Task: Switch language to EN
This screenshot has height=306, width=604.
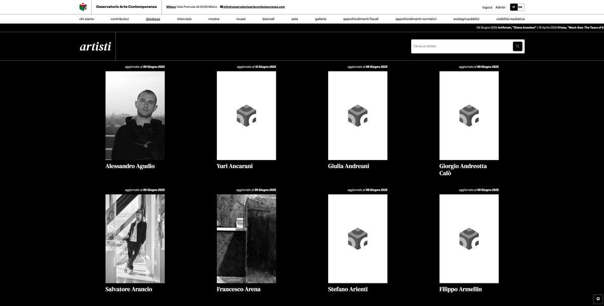Action: [520, 7]
